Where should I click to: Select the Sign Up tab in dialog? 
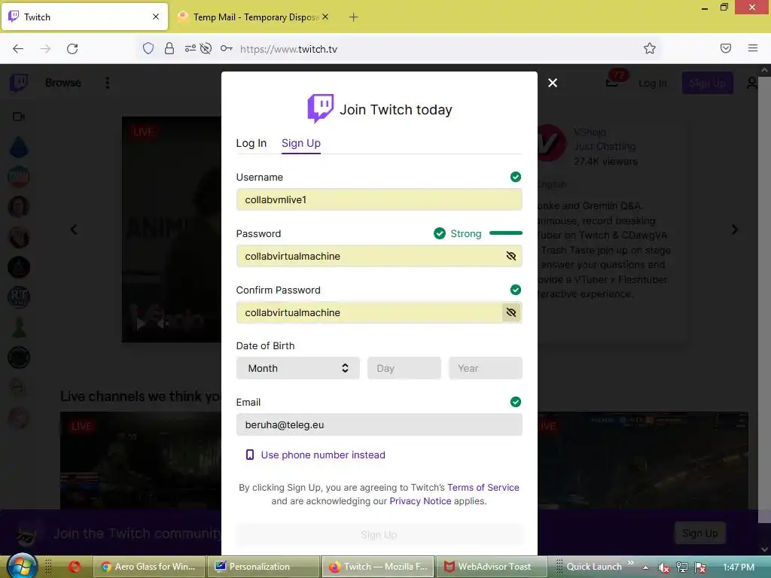301,143
